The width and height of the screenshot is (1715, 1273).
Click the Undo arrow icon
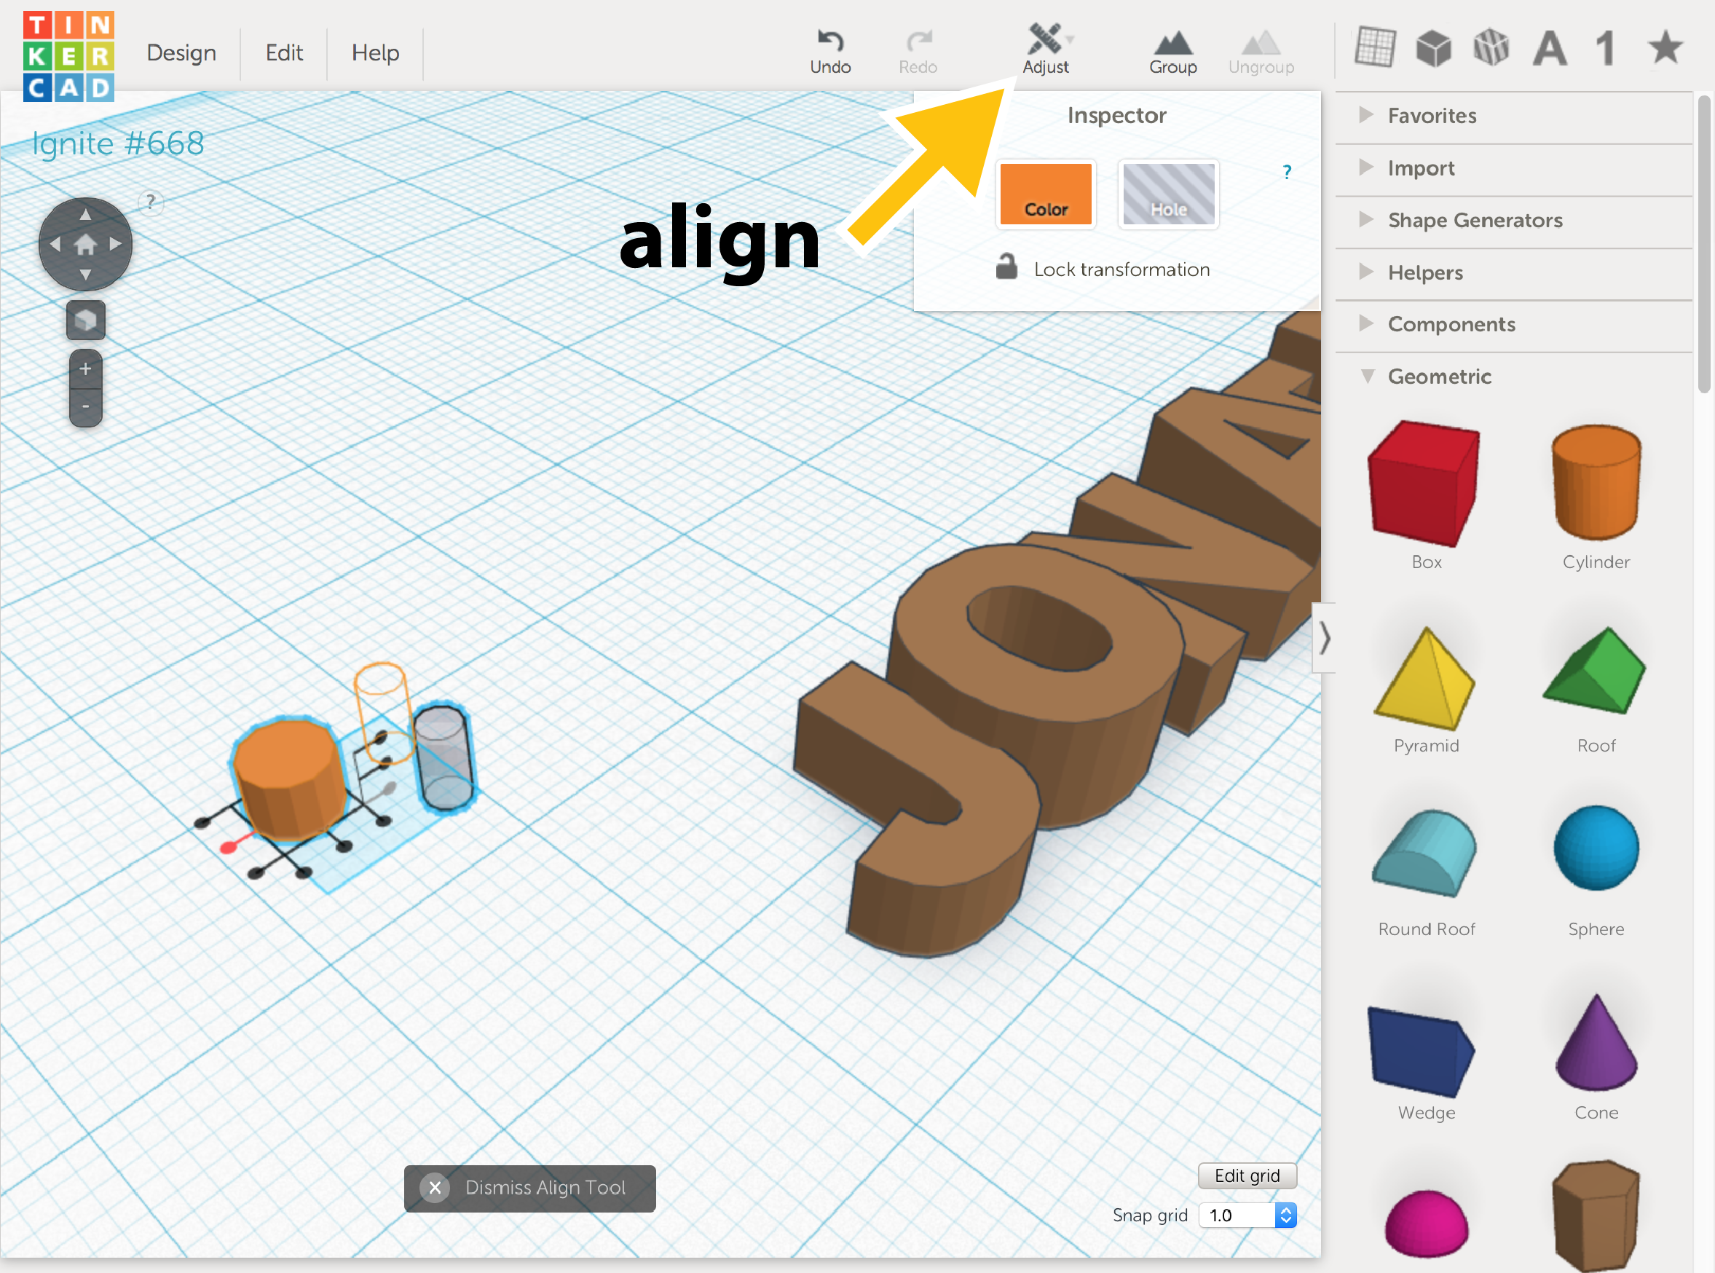coord(829,40)
